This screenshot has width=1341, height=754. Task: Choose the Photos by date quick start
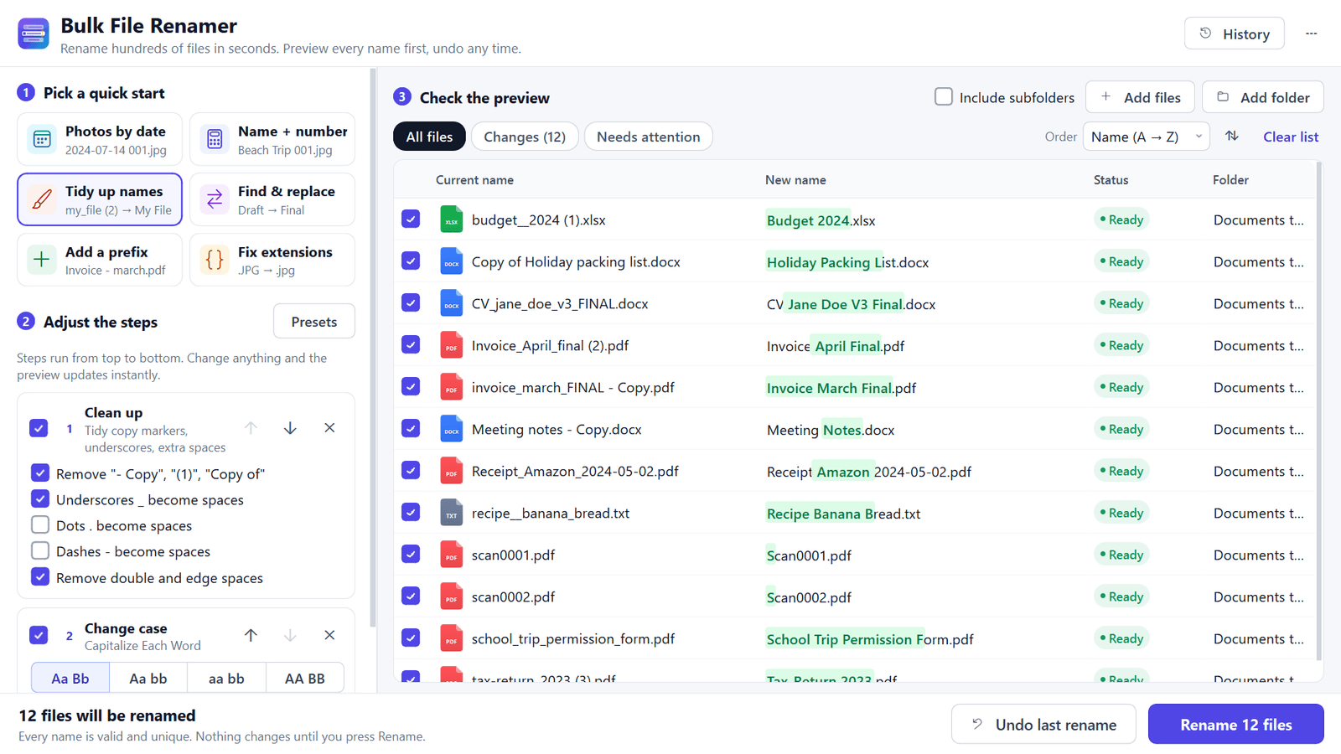100,139
